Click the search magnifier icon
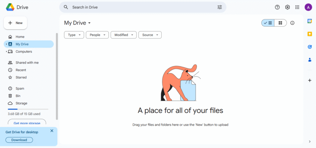Image resolution: width=316 pixels, height=148 pixels. point(66,7)
